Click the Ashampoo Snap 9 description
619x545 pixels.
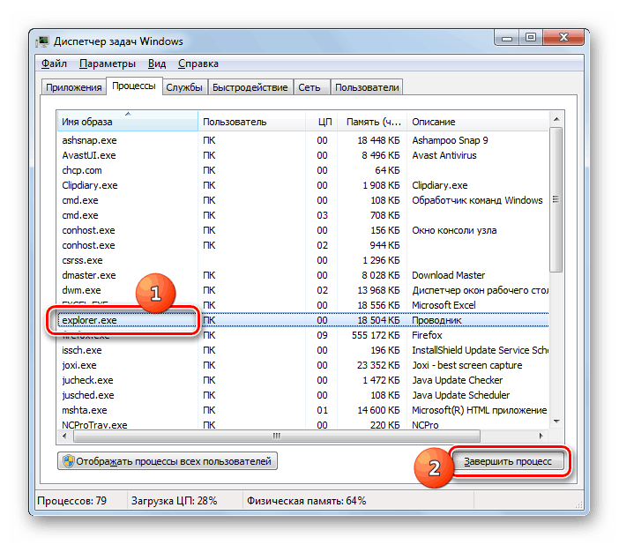tap(450, 140)
